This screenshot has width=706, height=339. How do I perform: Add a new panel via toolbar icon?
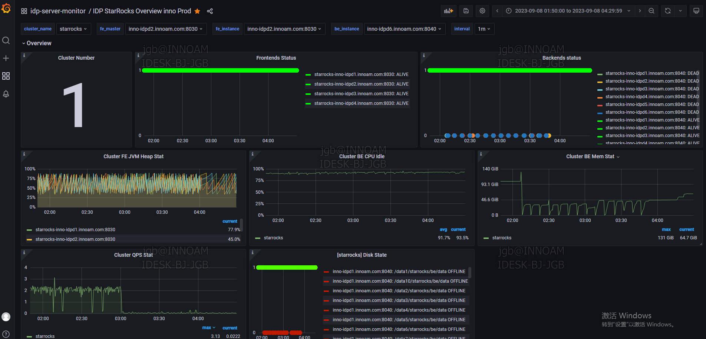click(449, 11)
